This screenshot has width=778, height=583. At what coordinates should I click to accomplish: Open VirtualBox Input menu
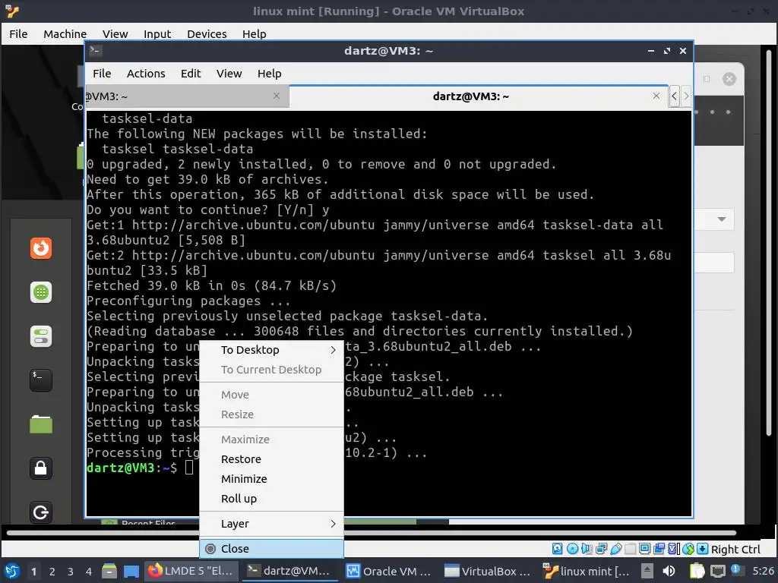coord(157,33)
